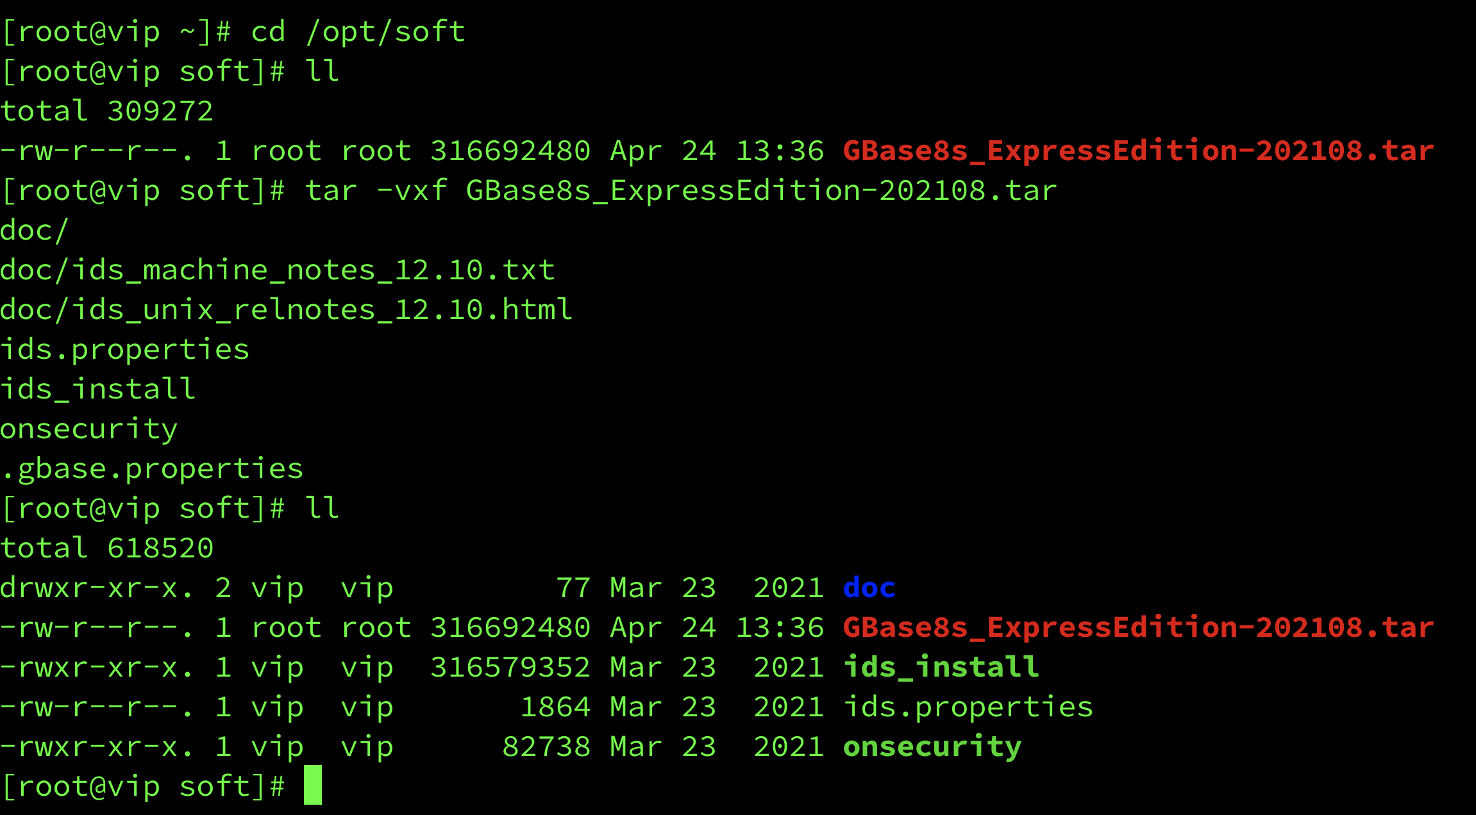Click .gbase.properties in the tar output
The image size is (1476, 815).
point(152,470)
